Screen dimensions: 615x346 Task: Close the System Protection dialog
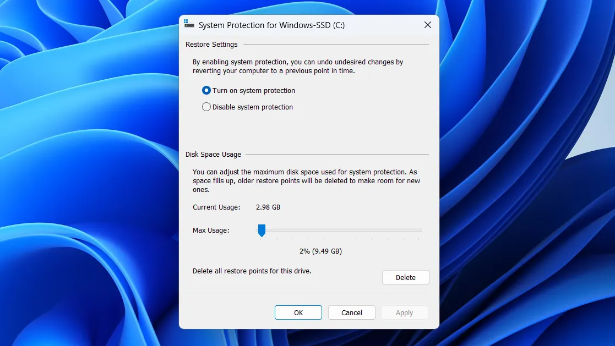click(427, 25)
